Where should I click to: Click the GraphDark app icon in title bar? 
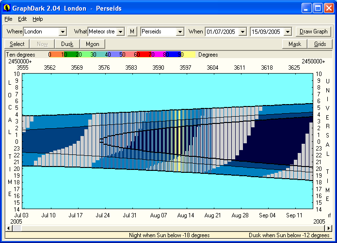tap(7, 8)
